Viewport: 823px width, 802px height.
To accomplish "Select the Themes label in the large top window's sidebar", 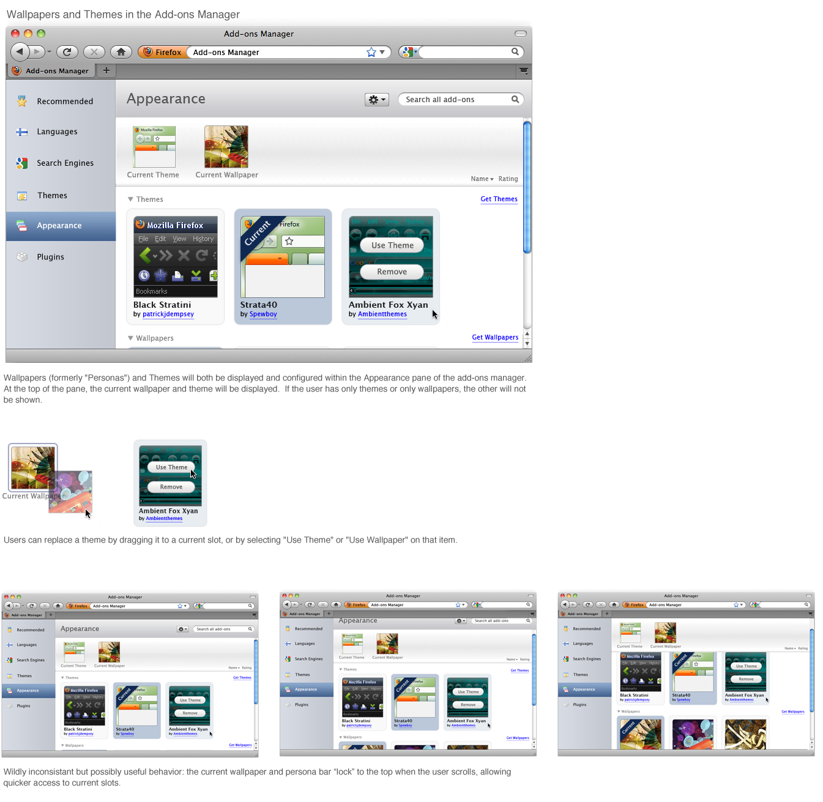I will [52, 196].
